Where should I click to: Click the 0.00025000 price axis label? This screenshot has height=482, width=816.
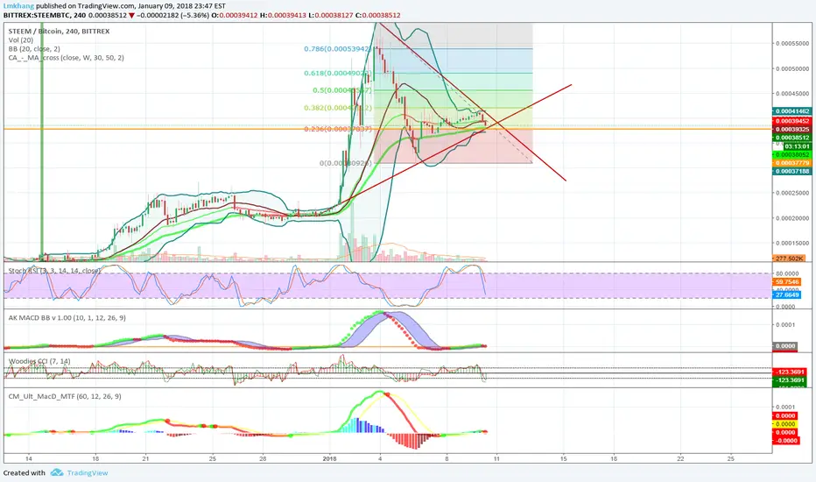[x=793, y=194]
